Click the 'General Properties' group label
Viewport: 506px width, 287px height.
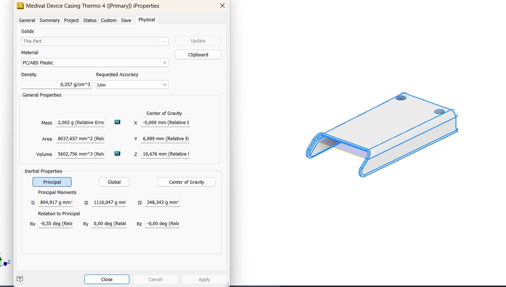42,95
